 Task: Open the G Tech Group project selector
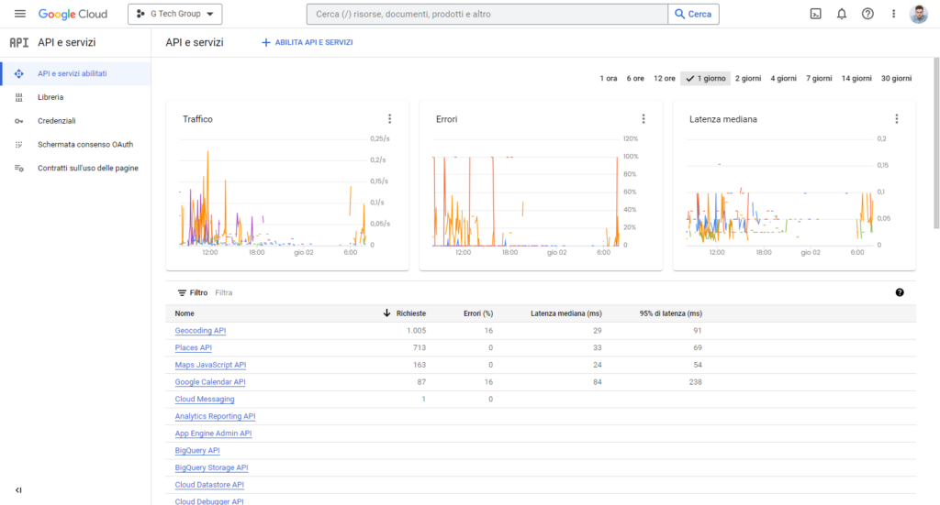[175, 14]
